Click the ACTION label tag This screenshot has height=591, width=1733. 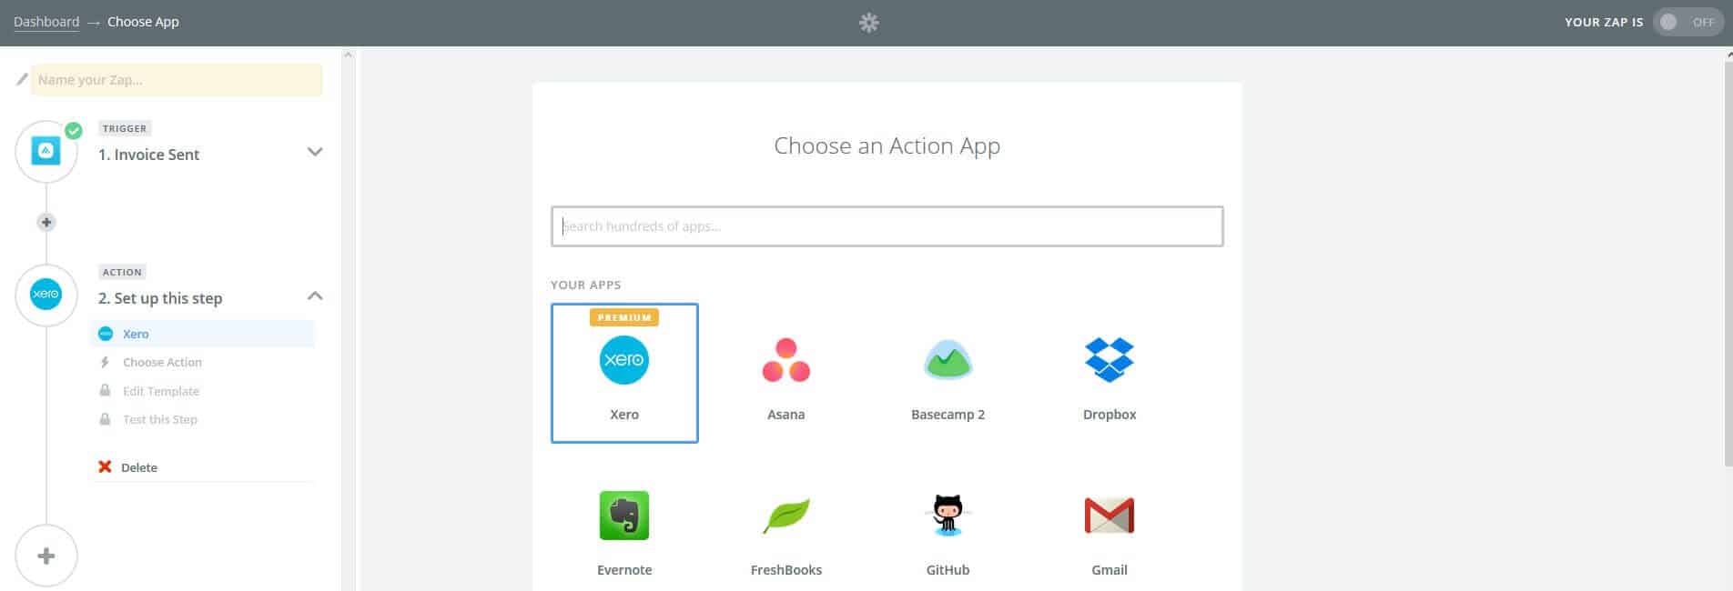point(122,272)
